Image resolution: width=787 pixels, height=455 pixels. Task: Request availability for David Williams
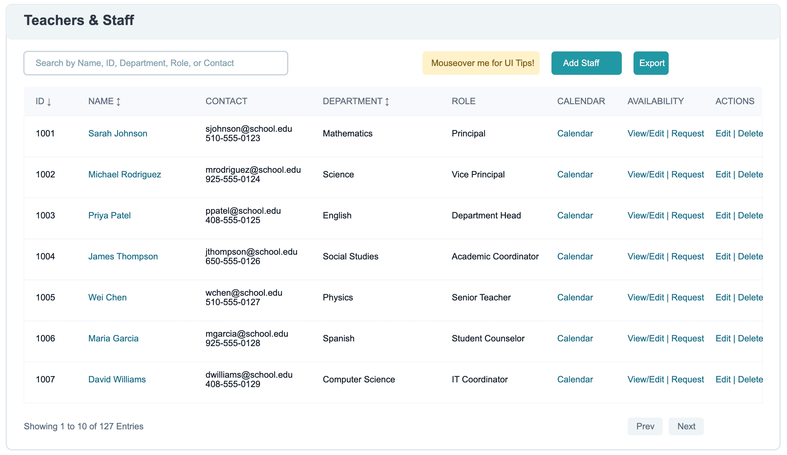pyautogui.click(x=687, y=380)
